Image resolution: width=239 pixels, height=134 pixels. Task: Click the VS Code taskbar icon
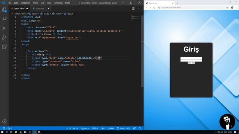pyautogui.click(x=34, y=132)
